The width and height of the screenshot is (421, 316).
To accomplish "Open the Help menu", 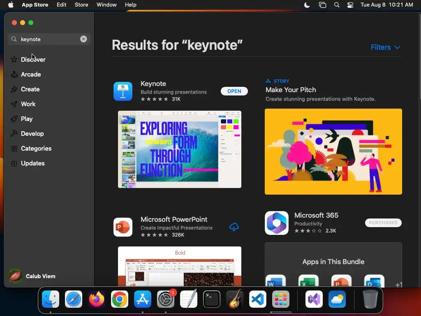I will point(130,5).
